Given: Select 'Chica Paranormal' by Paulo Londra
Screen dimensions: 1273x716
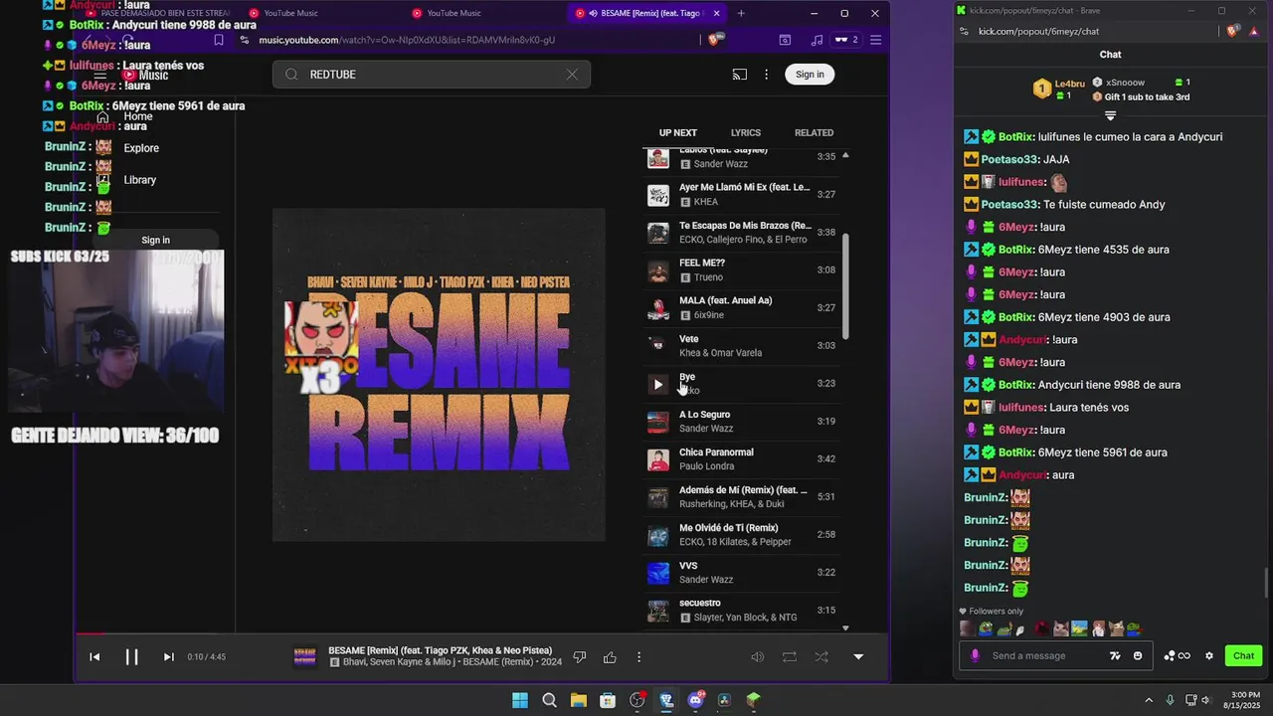Looking at the screenshot, I should pos(741,458).
